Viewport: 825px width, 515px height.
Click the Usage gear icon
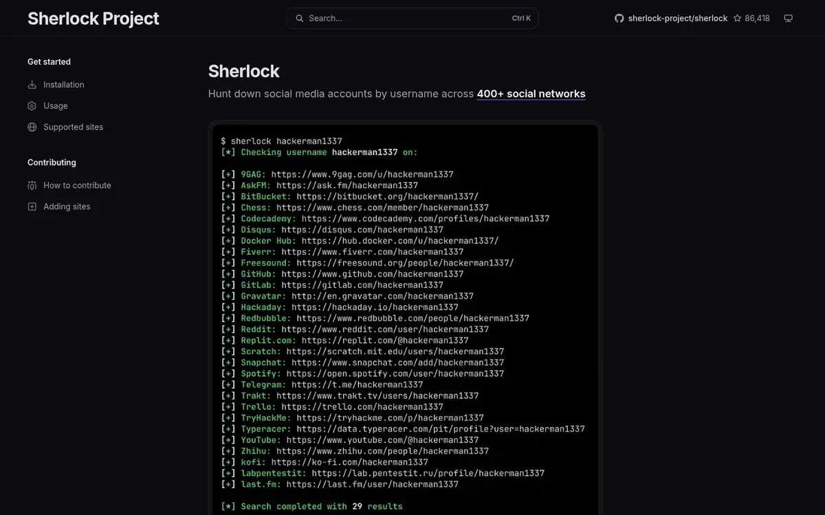[32, 106]
